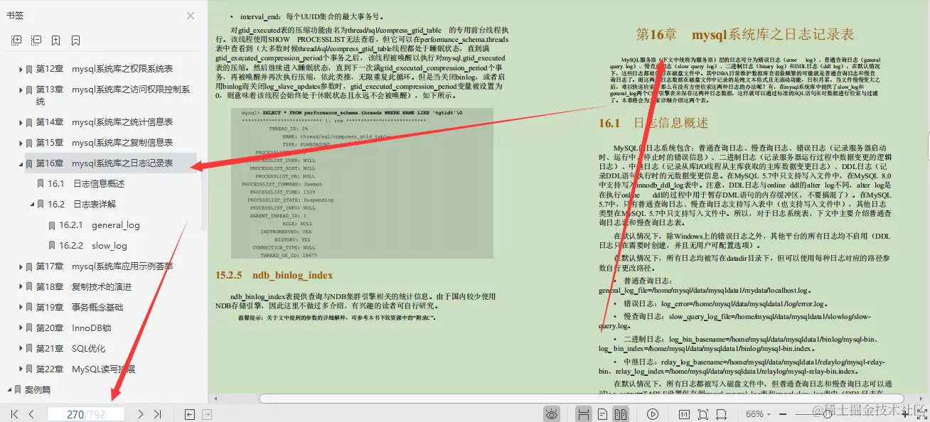Expand the 第17章 bookmark chapter

coord(19,268)
